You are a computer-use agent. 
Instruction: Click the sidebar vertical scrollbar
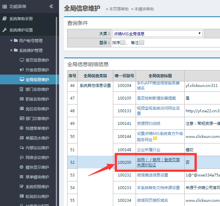(57, 97)
